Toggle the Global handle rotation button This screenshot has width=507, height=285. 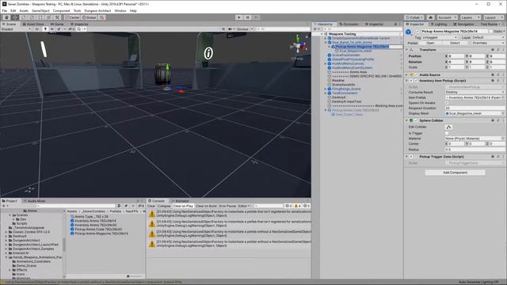point(90,17)
